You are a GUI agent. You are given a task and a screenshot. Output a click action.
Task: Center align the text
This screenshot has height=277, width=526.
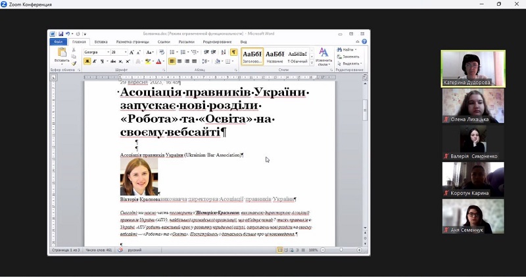point(179,61)
